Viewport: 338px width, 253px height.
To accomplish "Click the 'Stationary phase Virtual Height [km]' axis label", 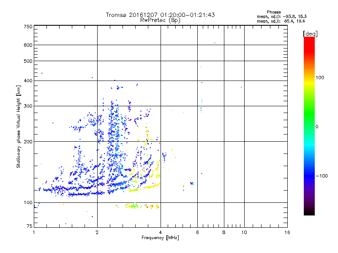I will coord(19,127).
